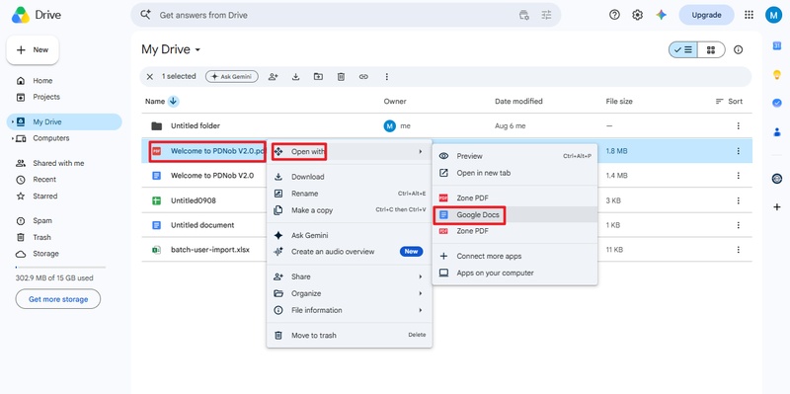Click the download toolbar icon
Image resolution: width=790 pixels, height=394 pixels.
(295, 77)
